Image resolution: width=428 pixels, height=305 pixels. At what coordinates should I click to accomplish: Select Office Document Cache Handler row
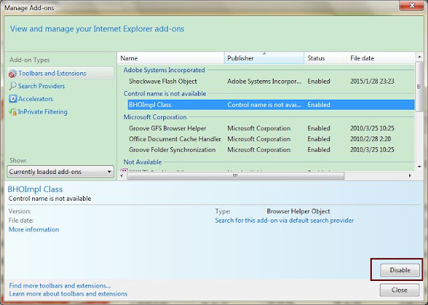[x=271, y=139]
